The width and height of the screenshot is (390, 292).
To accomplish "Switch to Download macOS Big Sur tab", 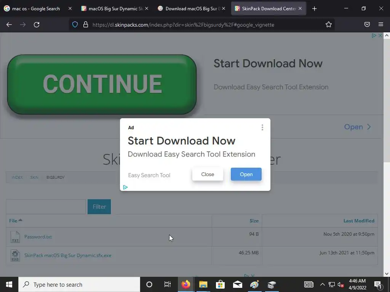I will pos(189,9).
